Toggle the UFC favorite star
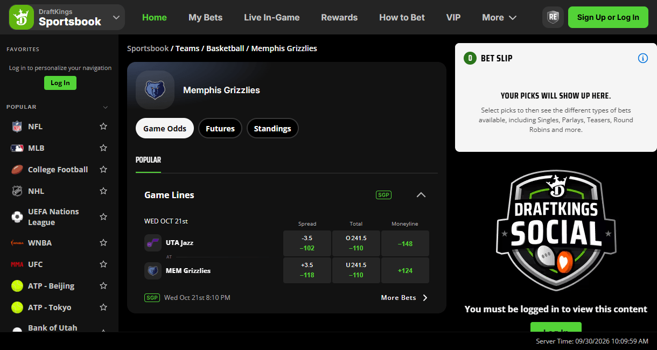This screenshot has width=657, height=350. pos(103,264)
